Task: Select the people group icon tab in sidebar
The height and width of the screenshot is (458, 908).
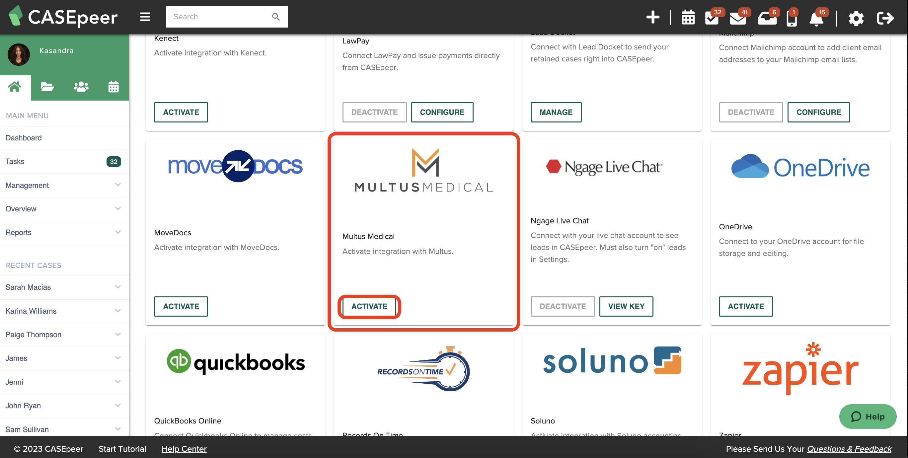Action: tap(81, 87)
